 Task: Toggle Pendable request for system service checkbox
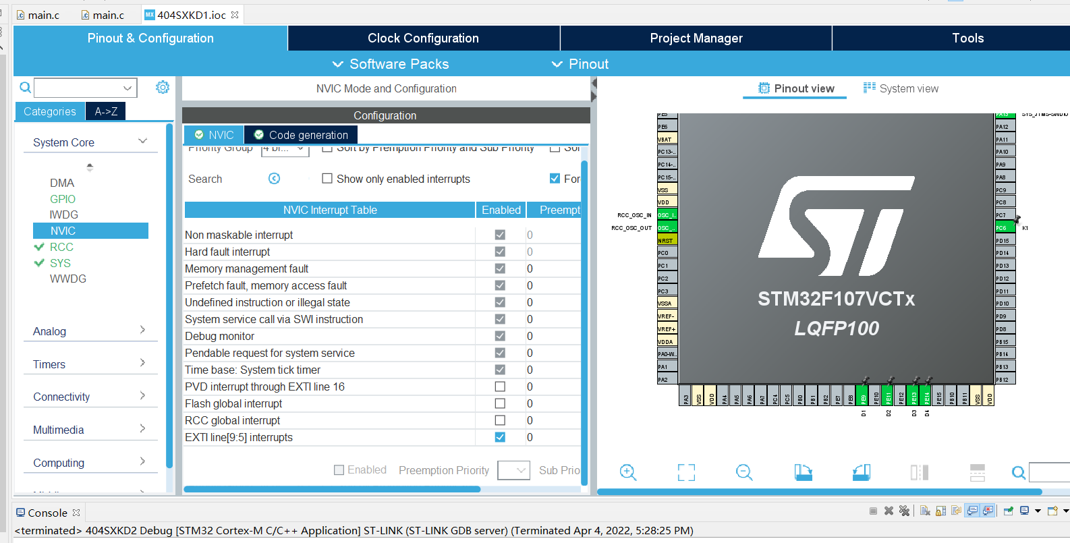[x=500, y=353]
